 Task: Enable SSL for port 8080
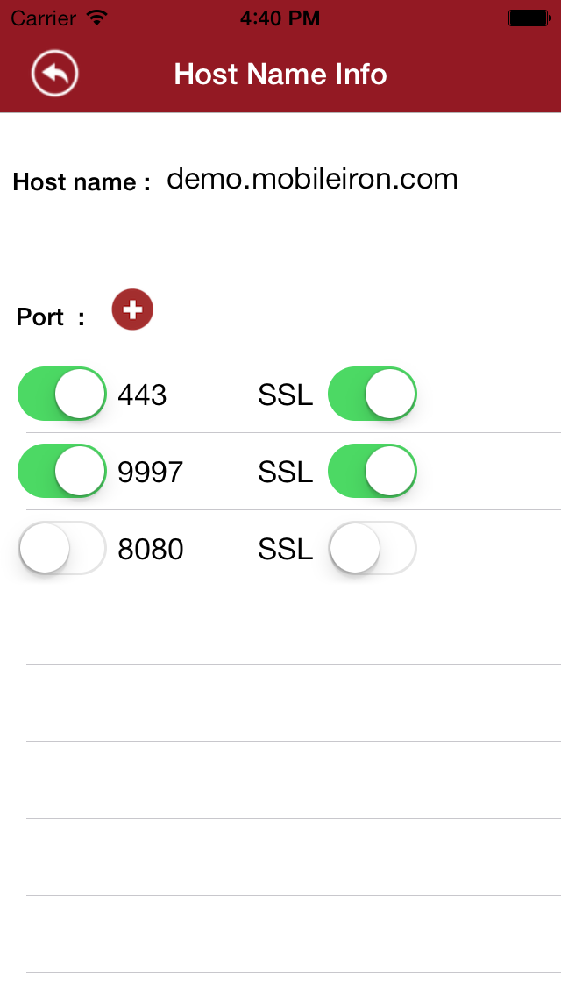[372, 548]
